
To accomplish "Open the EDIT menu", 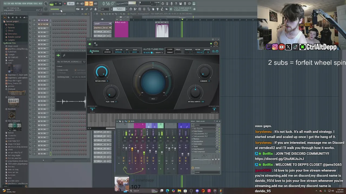I will click(9, 4).
